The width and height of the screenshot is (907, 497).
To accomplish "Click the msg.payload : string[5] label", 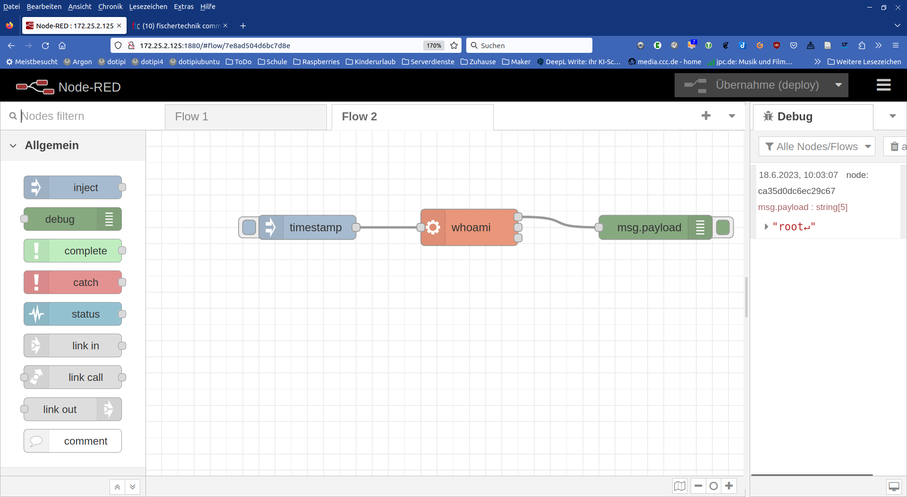I will (803, 207).
